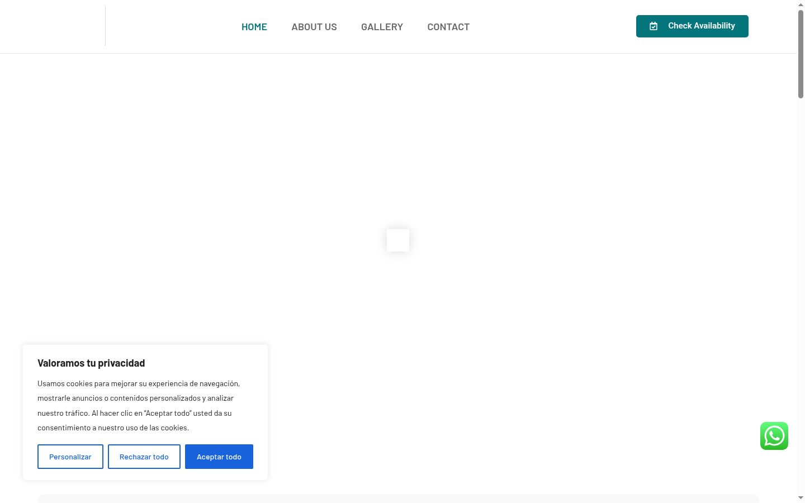Image resolution: width=805 pixels, height=503 pixels.
Task: Open the WhatsApp chat icon
Action: coord(774,436)
